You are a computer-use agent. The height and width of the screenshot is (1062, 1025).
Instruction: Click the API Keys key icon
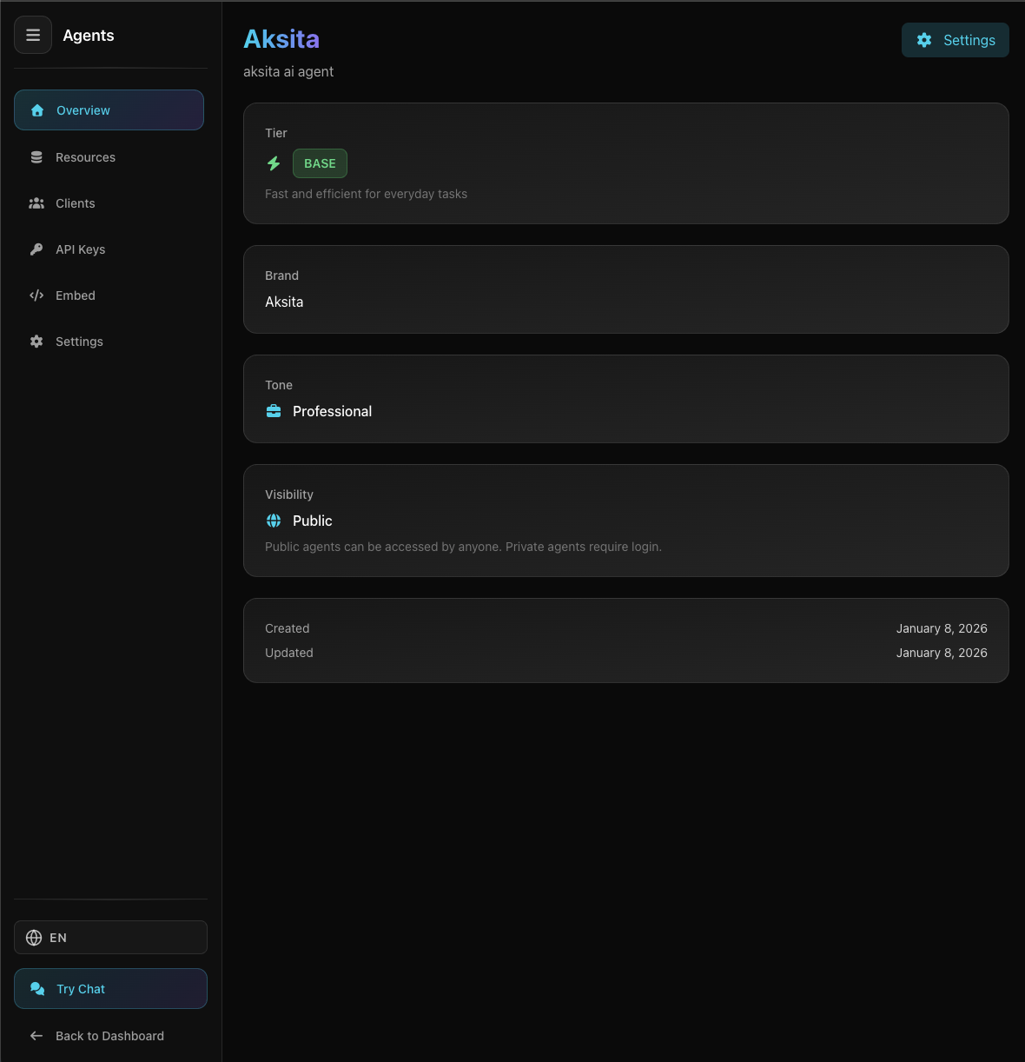coord(36,249)
